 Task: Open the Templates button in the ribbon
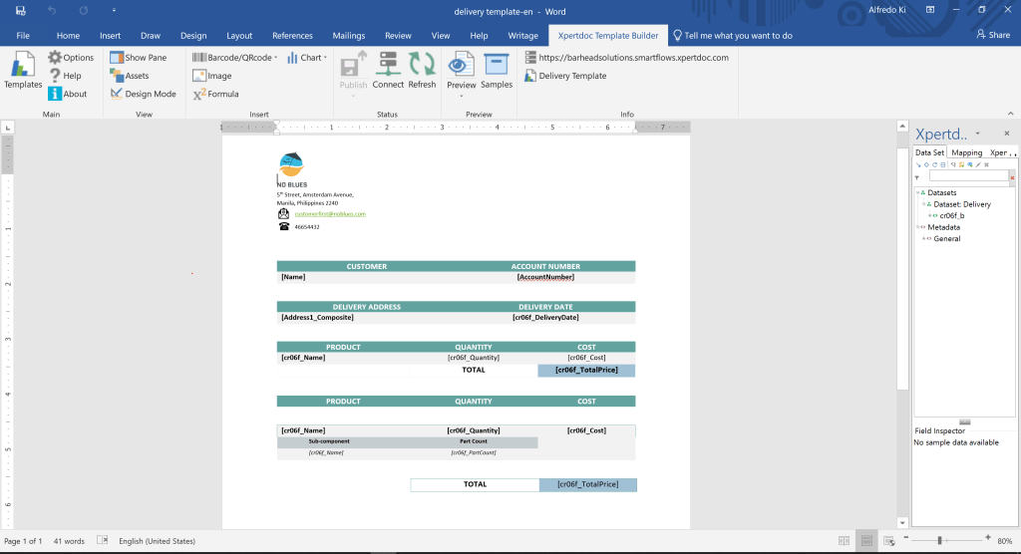pos(23,72)
